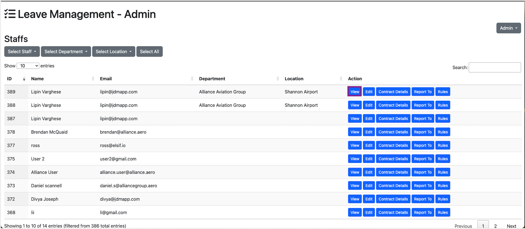
Task: Open Contract Details for ross
Action: pyautogui.click(x=393, y=145)
